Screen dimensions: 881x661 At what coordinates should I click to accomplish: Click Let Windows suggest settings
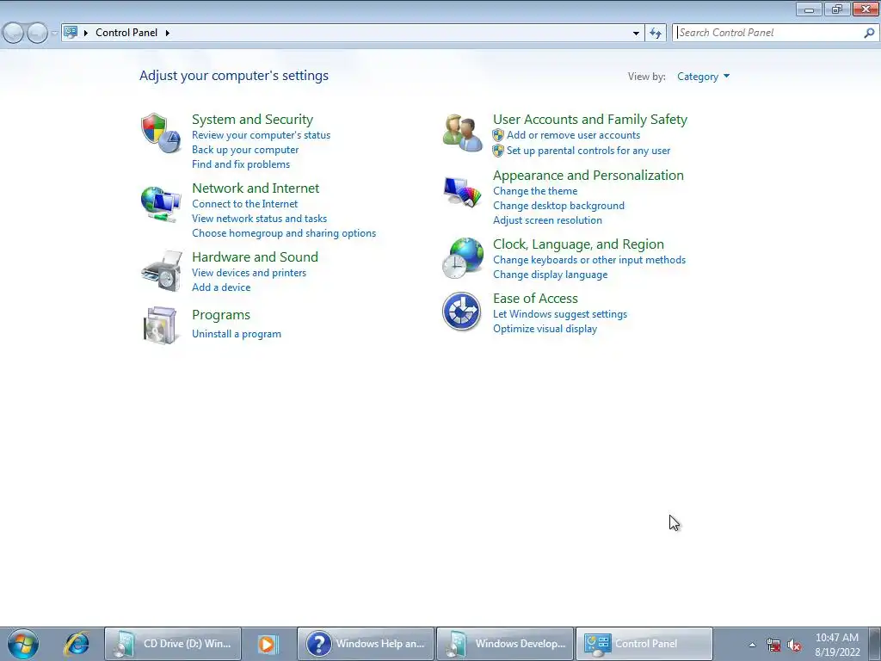click(559, 314)
